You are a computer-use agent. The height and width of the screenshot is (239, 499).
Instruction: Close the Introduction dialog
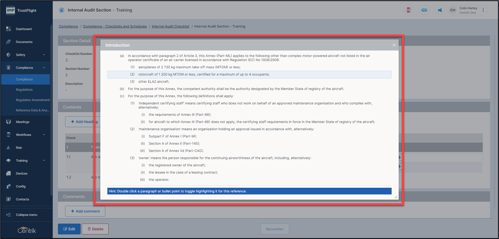pyautogui.click(x=394, y=45)
